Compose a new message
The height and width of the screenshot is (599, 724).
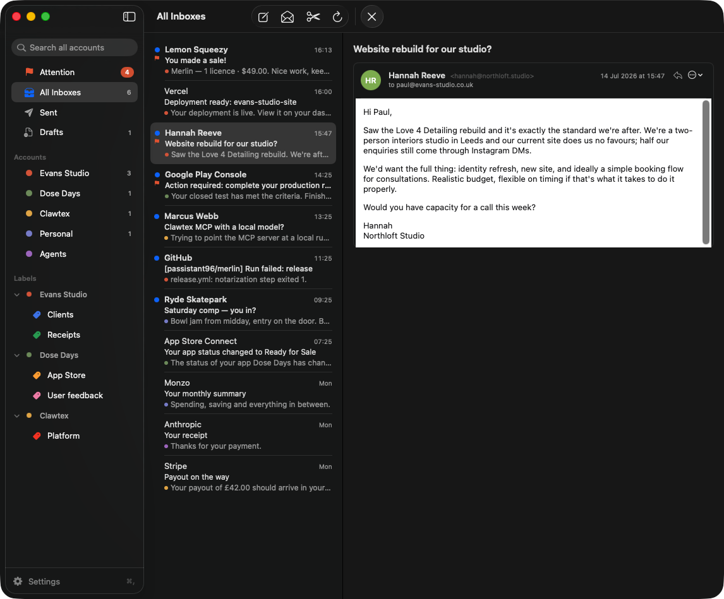tap(263, 17)
